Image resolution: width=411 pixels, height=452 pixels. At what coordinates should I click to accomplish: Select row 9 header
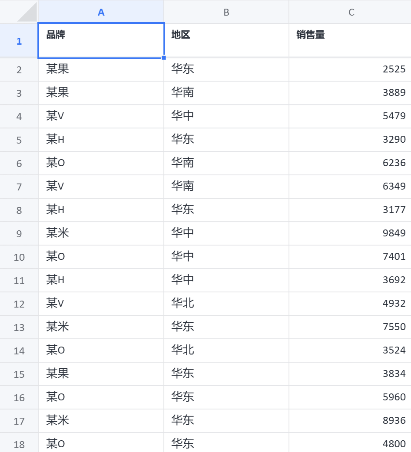19,234
